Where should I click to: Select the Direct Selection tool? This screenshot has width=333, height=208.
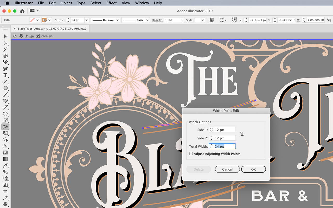click(x=5, y=43)
